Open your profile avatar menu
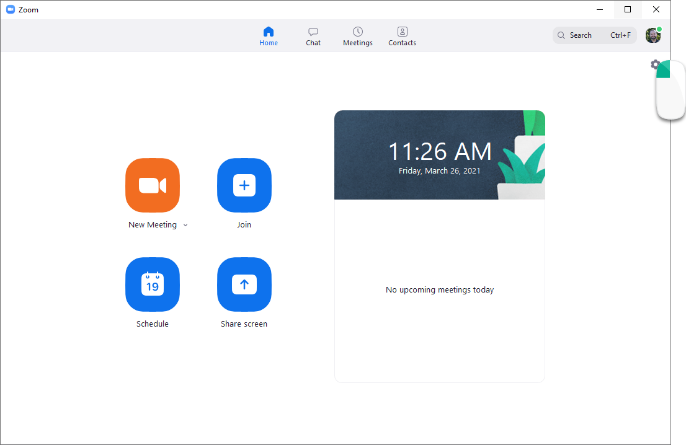This screenshot has height=445, width=686. coord(653,35)
